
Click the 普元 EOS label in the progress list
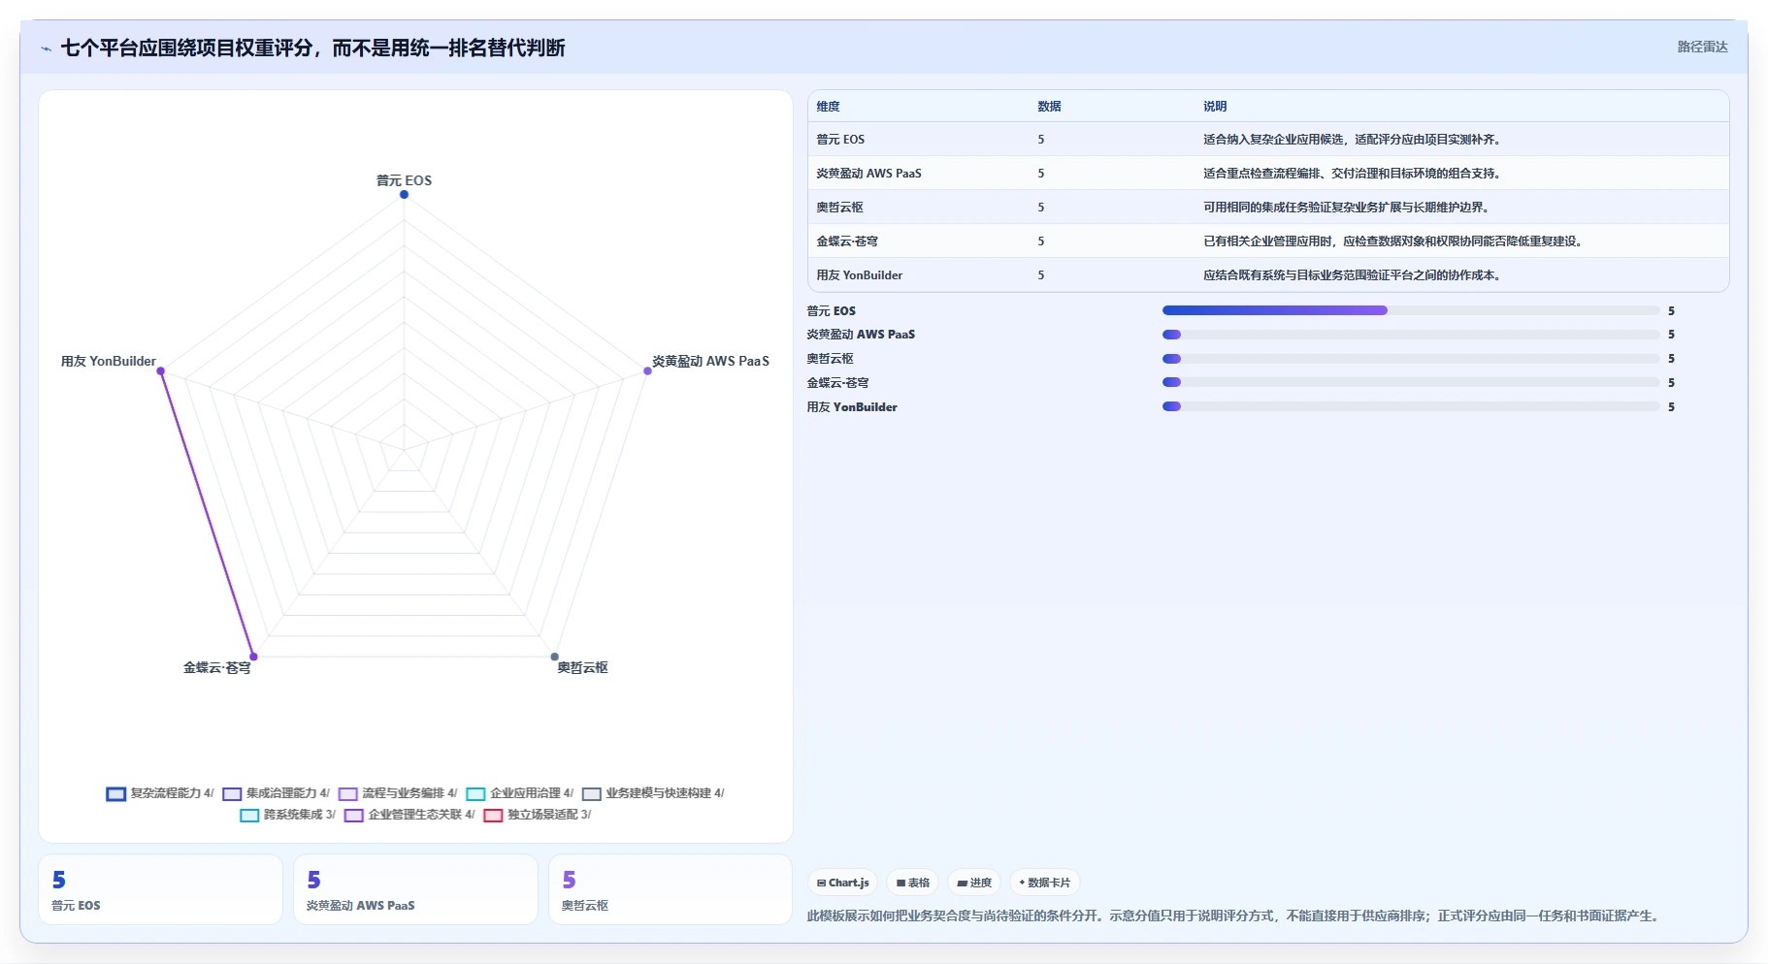click(x=832, y=311)
